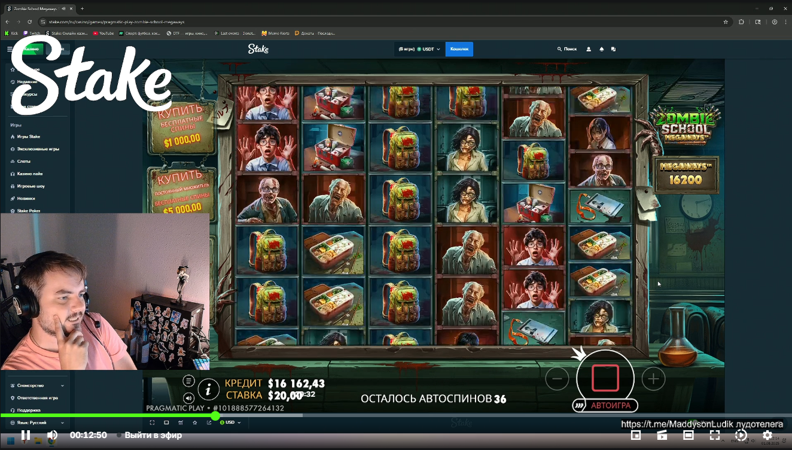Open a new browser tab

tap(82, 8)
